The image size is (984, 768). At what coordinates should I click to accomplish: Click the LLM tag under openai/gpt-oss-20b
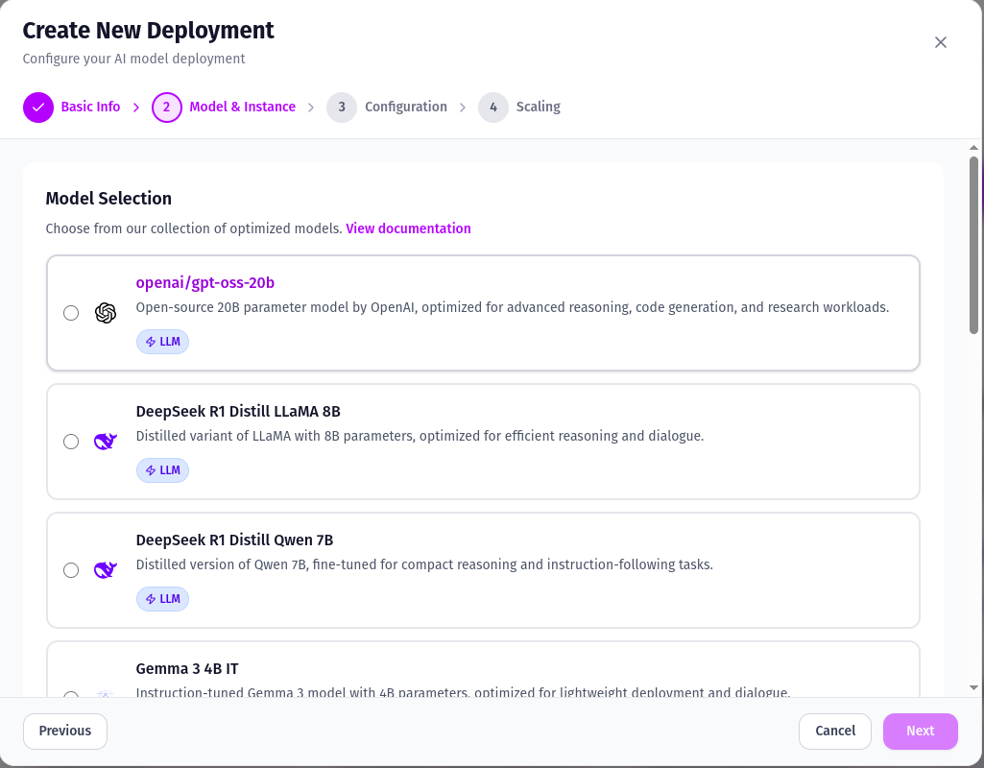pos(162,342)
